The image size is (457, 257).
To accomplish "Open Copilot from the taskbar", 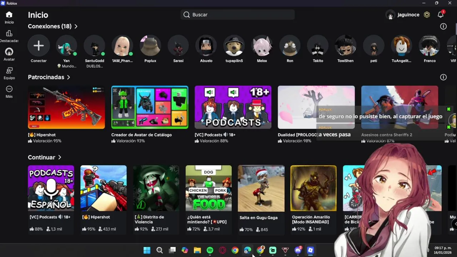I will [x=185, y=250].
